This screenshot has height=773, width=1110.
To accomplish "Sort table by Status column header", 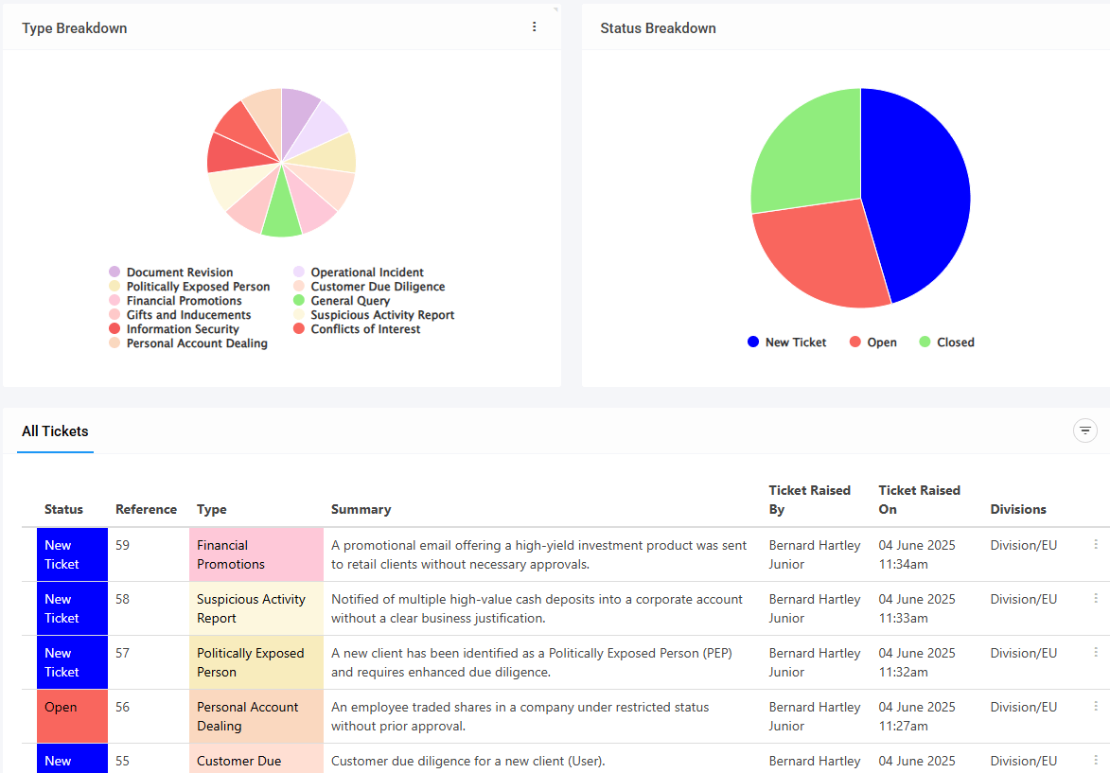I will coord(63,509).
